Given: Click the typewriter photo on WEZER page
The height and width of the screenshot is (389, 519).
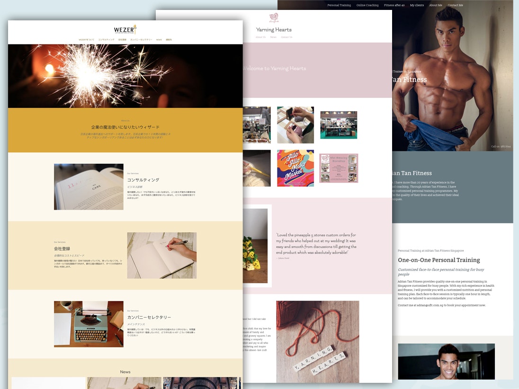Looking at the screenshot, I should (89, 324).
